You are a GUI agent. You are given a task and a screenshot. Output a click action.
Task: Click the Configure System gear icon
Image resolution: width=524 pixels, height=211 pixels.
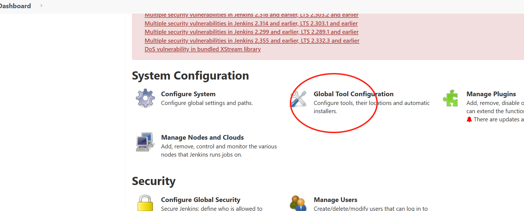tap(145, 98)
